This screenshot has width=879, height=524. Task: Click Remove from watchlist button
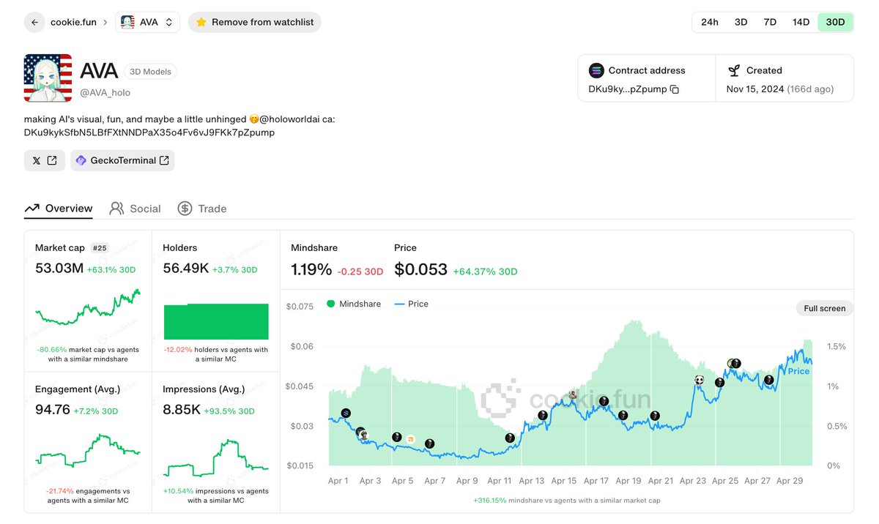254,22
